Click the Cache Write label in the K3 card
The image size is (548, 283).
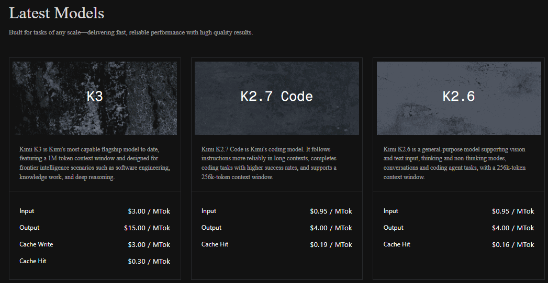[x=36, y=244]
